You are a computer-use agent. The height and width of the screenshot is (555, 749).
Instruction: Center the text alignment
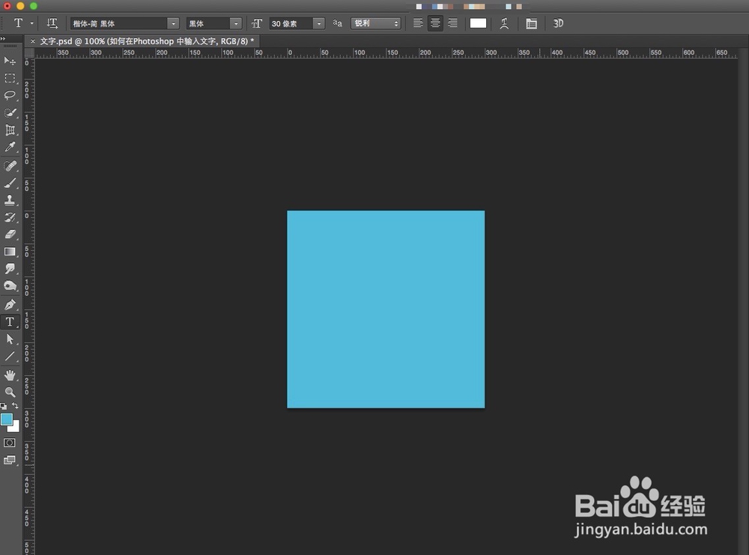click(435, 23)
